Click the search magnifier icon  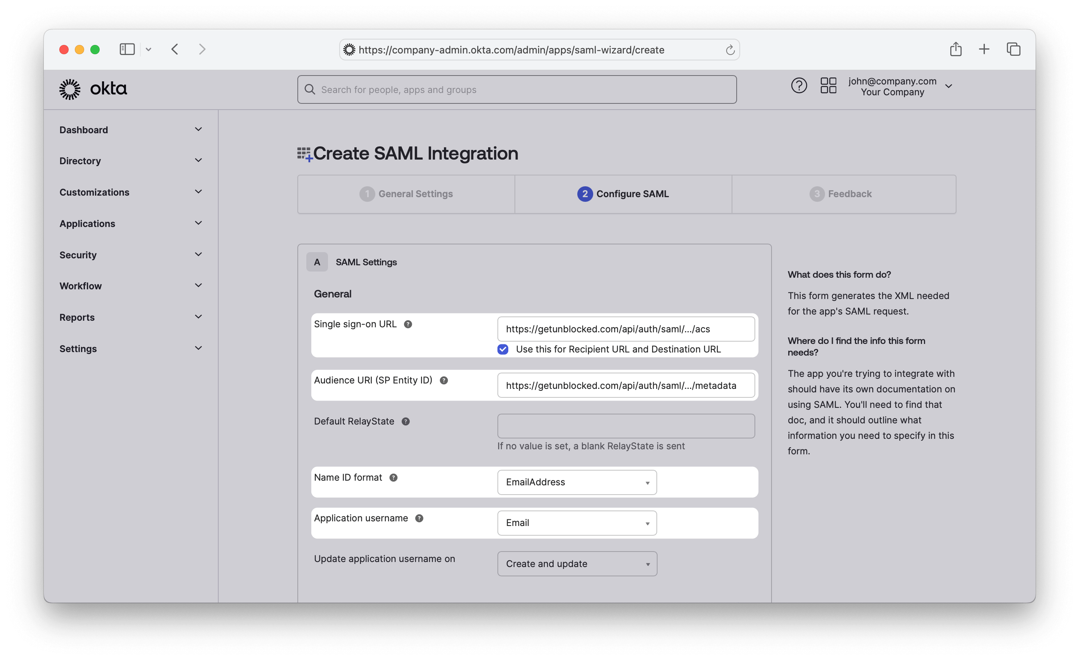pyautogui.click(x=310, y=89)
